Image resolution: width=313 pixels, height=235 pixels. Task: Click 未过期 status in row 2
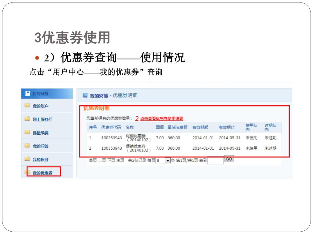coord(271,148)
